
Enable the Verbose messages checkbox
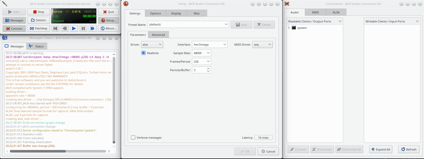(133, 137)
